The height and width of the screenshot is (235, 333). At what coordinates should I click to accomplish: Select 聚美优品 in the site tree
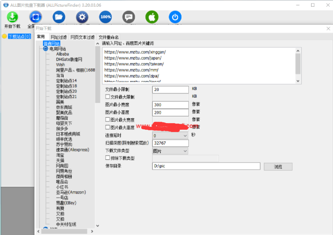(64, 113)
